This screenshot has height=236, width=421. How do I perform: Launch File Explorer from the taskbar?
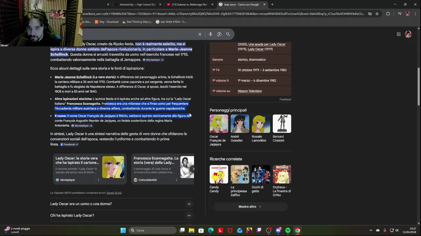tap(191, 230)
